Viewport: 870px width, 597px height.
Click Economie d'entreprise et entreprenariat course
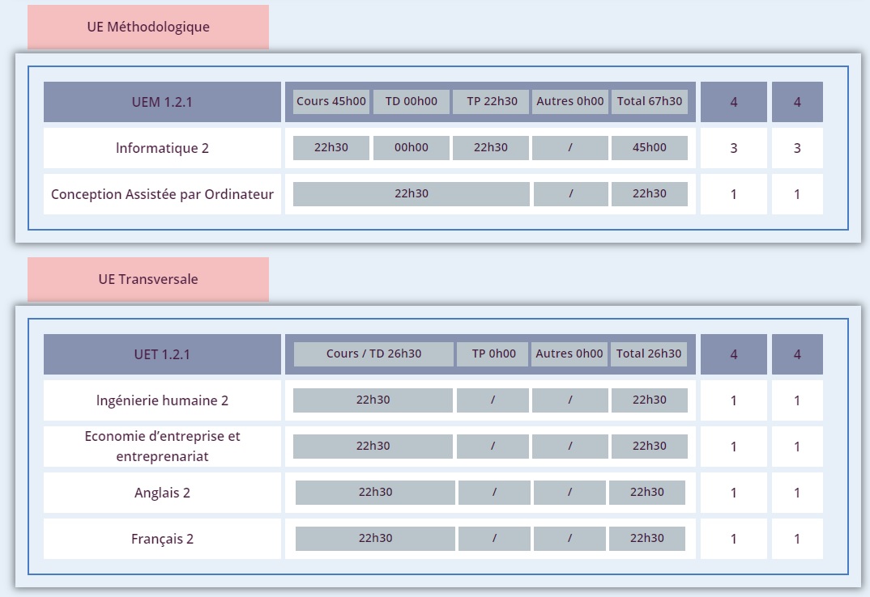[162, 447]
